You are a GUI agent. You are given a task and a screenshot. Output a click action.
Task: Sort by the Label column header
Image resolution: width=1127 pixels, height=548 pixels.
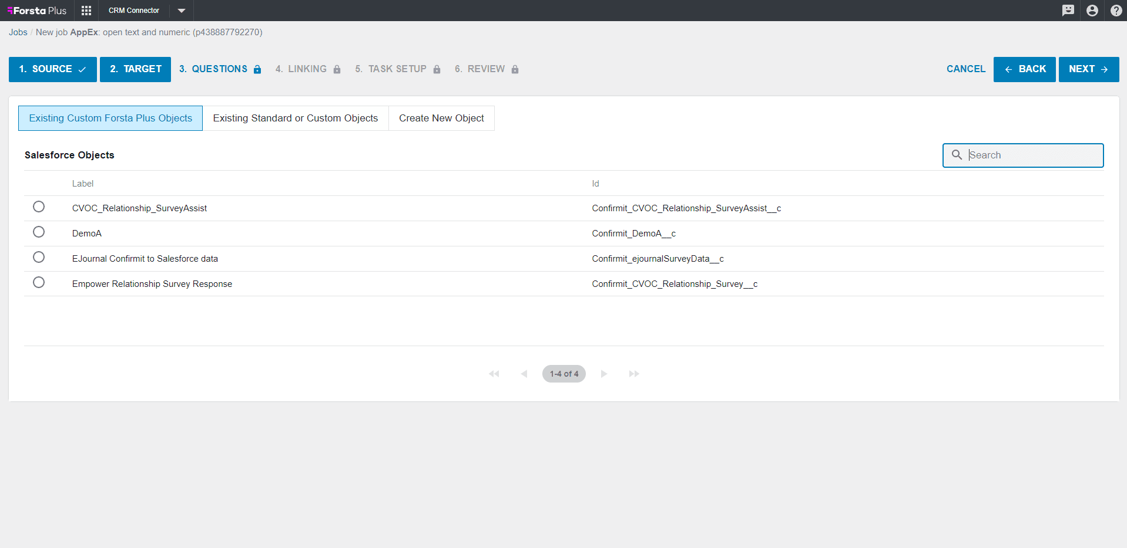[x=83, y=184]
